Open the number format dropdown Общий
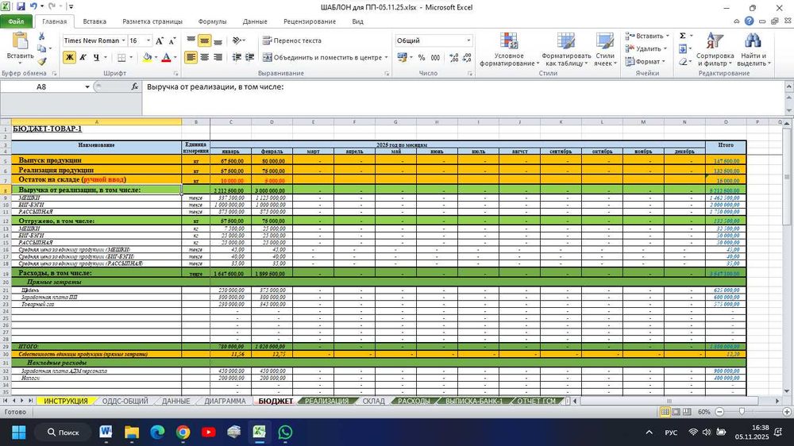Viewport: 794px width, 446px height. pos(468,40)
